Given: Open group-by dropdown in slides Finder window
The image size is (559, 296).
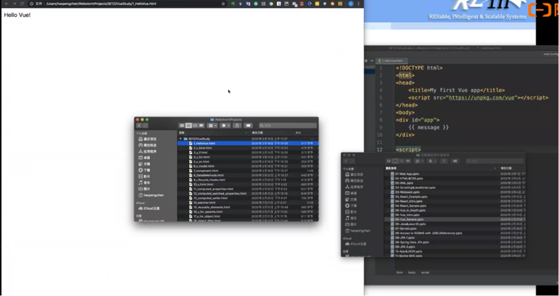Looking at the screenshot, I should point(419,161).
